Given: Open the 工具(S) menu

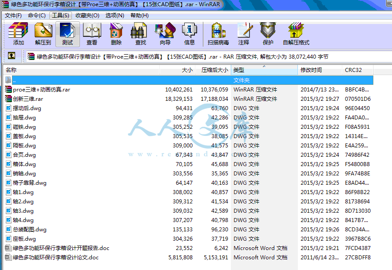Looking at the screenshot, I should 60,16.
